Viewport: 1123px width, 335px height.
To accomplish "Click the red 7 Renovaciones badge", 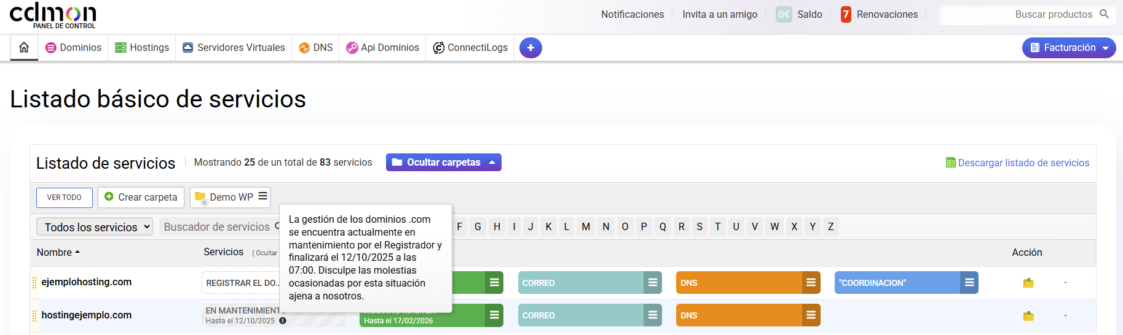I will (x=846, y=14).
